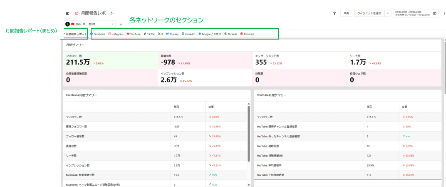Remove the Stats profile chip with X
Viewport: 446px width, 187px height.
click(84, 24)
